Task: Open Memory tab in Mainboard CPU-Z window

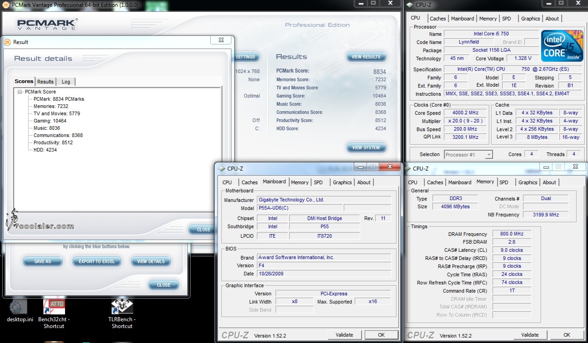Action: coord(300,182)
